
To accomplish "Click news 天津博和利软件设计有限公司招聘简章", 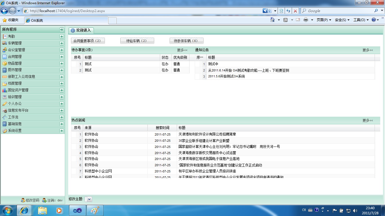I will coord(207,134).
